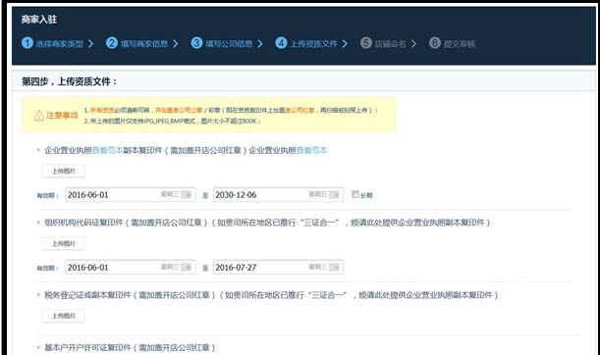Click step 2 circle 填写商家信息

[x=112, y=43]
